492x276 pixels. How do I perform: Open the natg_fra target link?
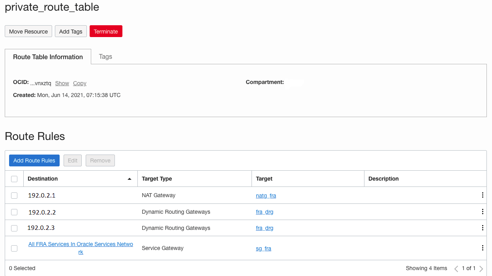(266, 196)
